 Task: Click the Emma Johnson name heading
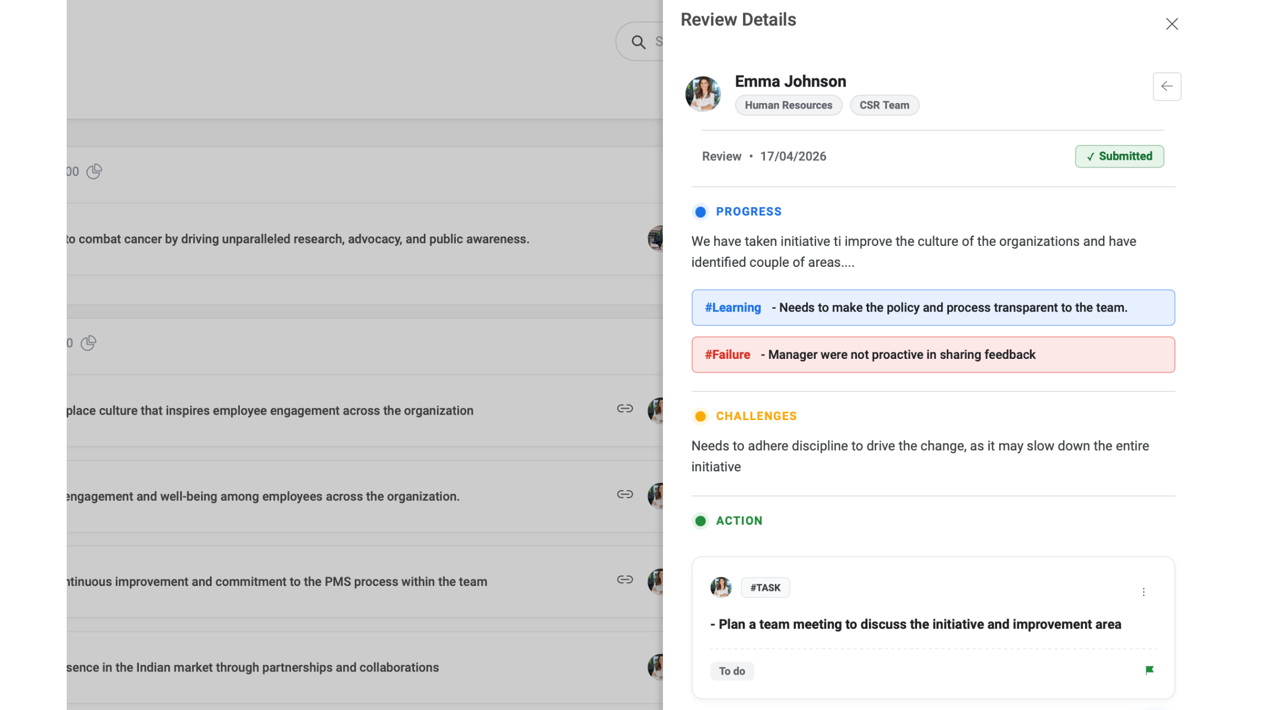tap(790, 82)
